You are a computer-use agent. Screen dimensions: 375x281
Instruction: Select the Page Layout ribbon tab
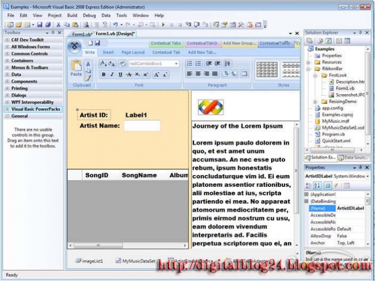(133, 52)
